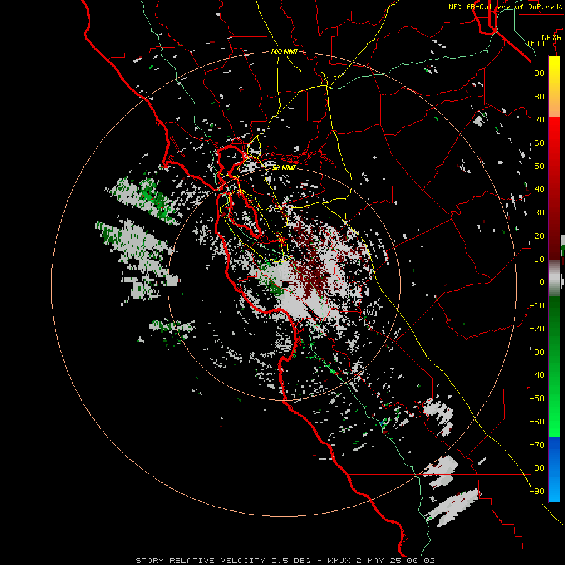
Task: Click the -80 scale value
Action: click(x=537, y=468)
